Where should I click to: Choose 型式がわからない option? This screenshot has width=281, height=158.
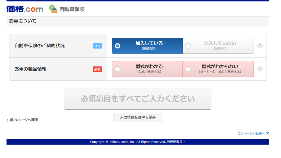(x=218, y=69)
